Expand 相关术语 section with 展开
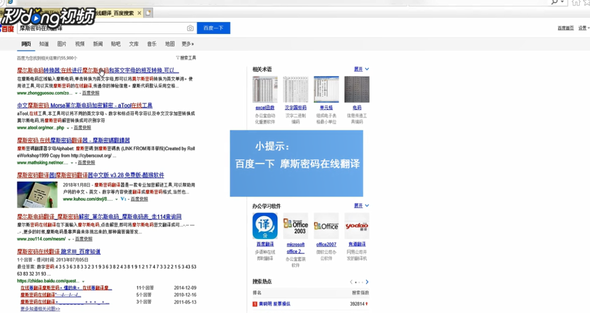Viewport: 590px width, 313px height. coord(362,69)
